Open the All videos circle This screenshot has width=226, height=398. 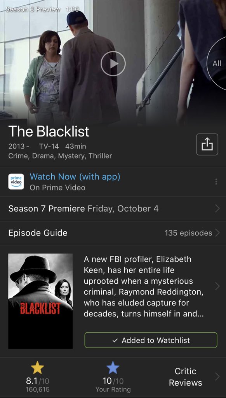(x=217, y=63)
